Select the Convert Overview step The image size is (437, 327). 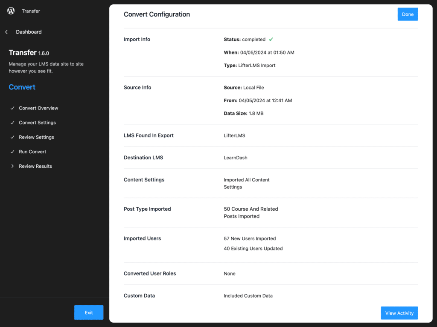[38, 108]
